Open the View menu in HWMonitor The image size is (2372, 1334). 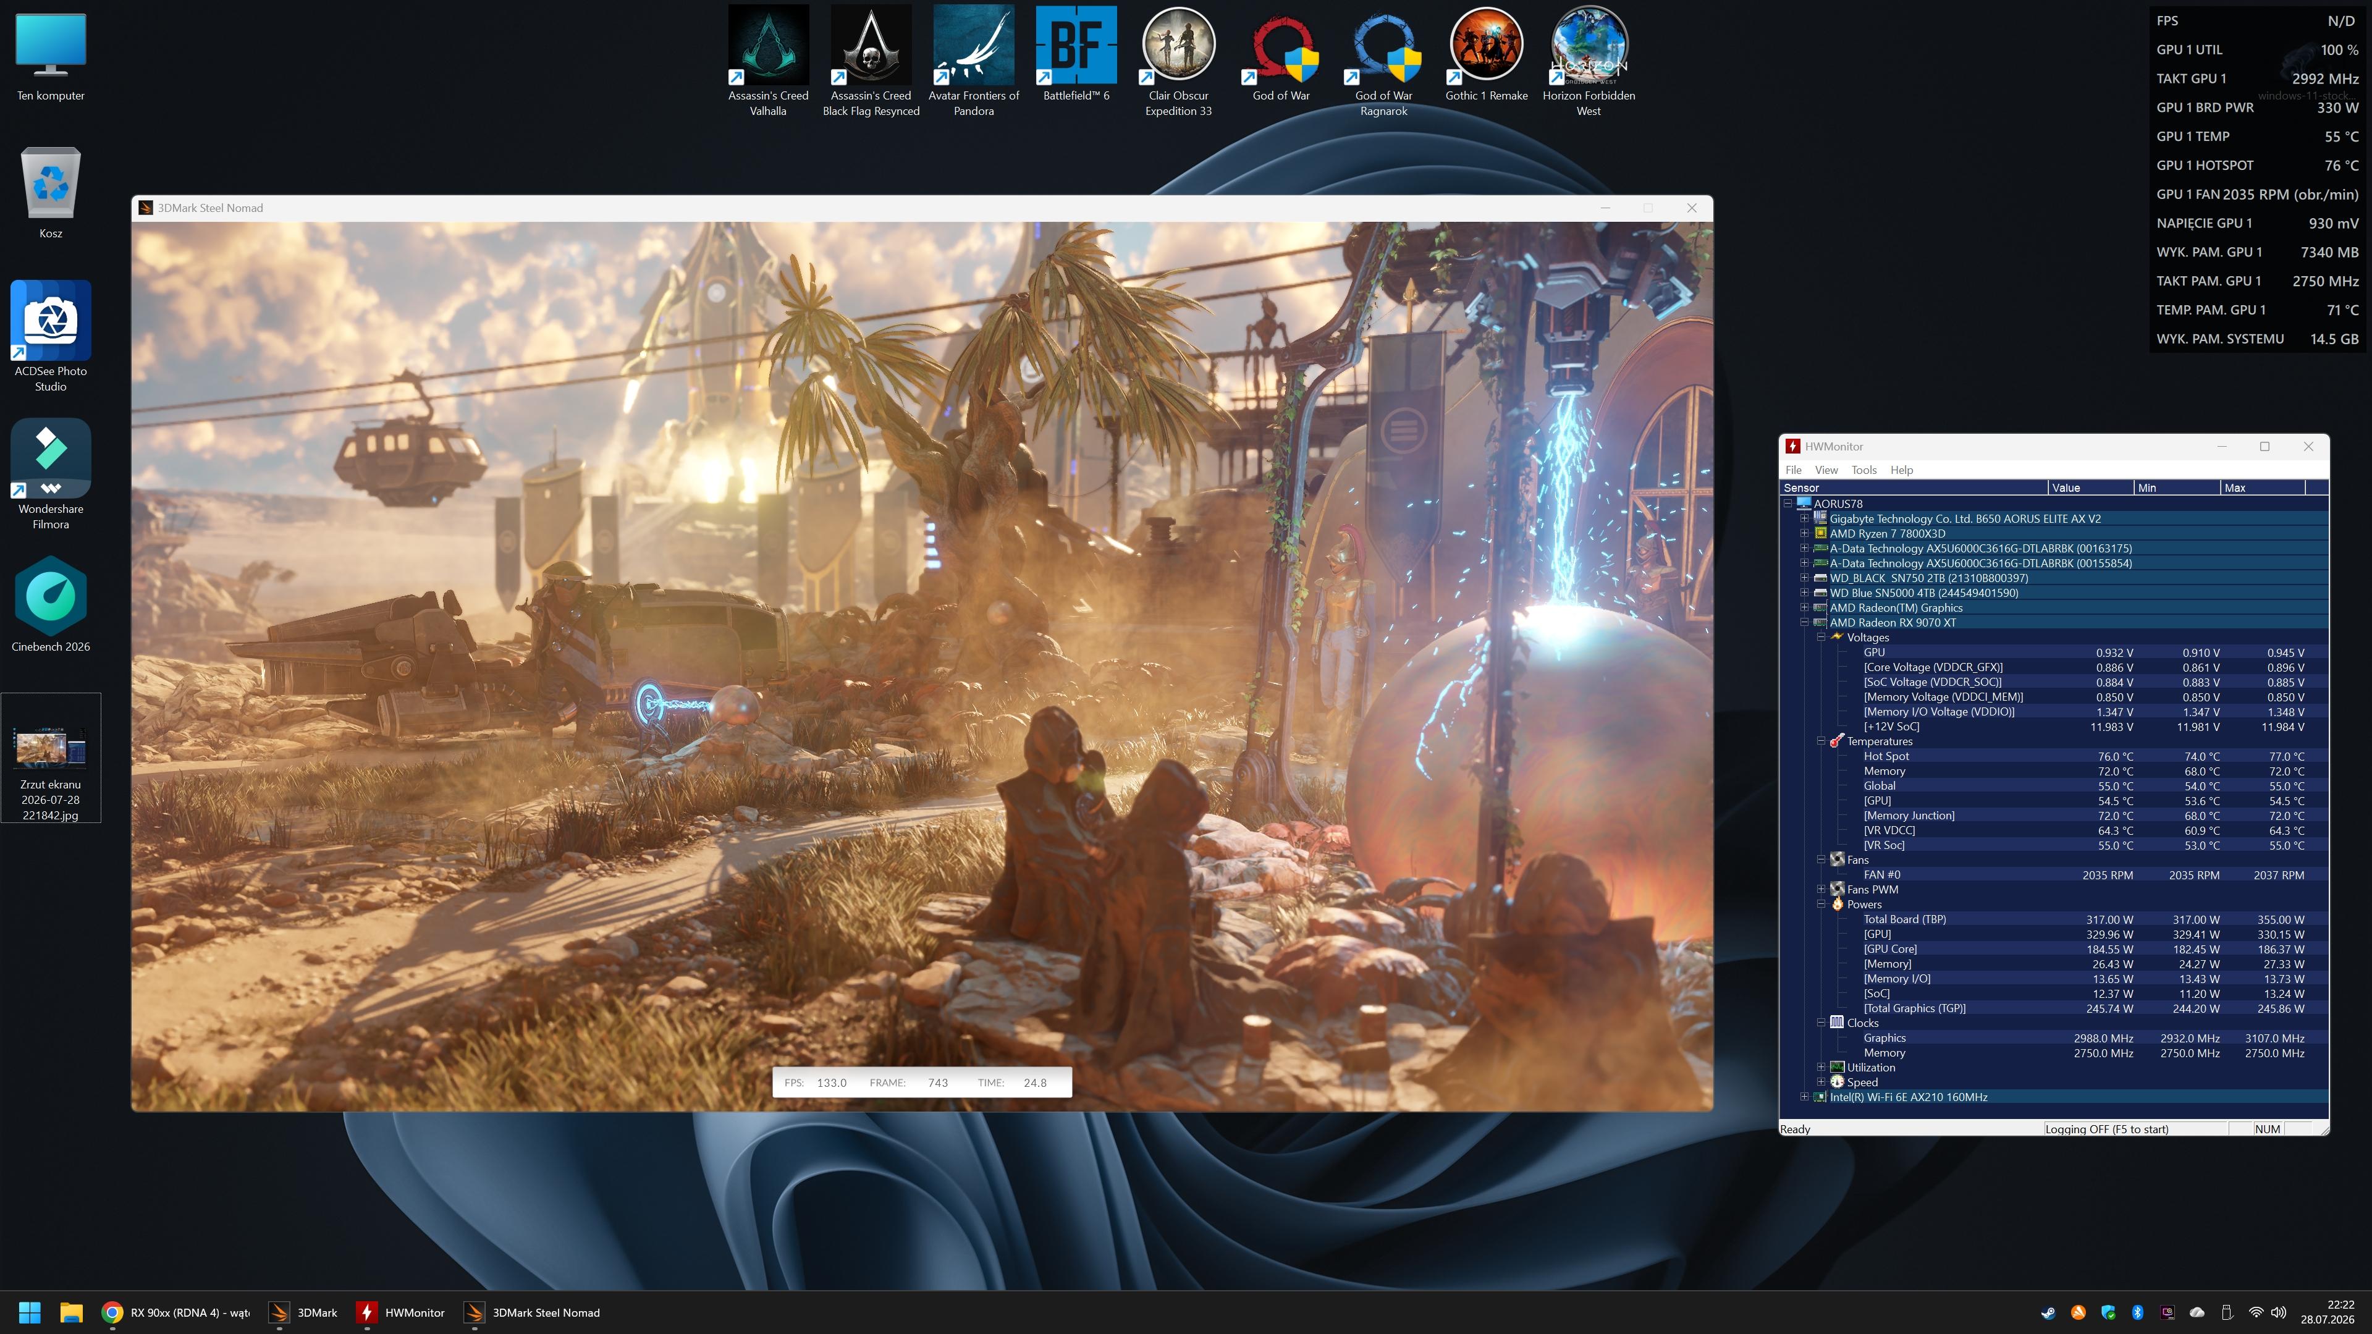1826,470
